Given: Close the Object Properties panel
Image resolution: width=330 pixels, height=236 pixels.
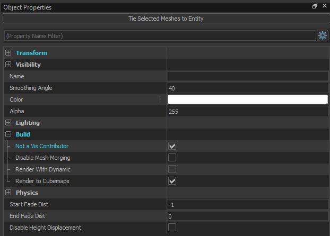Looking at the screenshot, I should (x=324, y=6).
